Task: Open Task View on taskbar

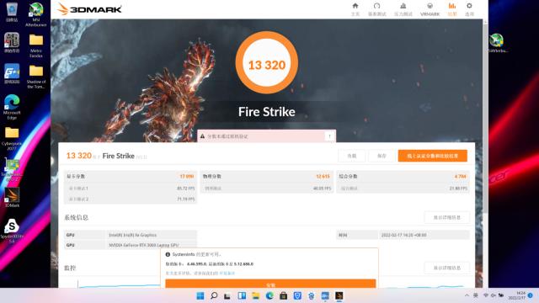Action: tap(227, 295)
